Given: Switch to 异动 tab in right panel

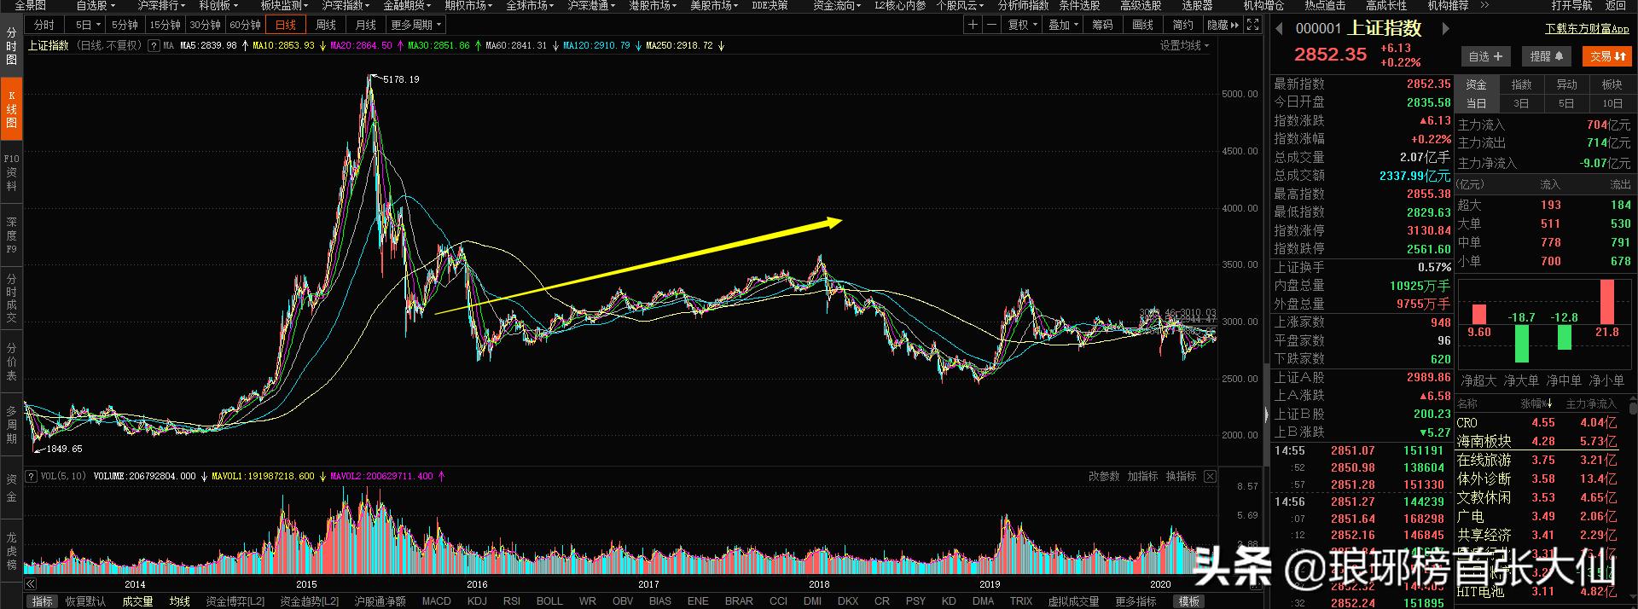Looking at the screenshot, I should coord(1567,84).
